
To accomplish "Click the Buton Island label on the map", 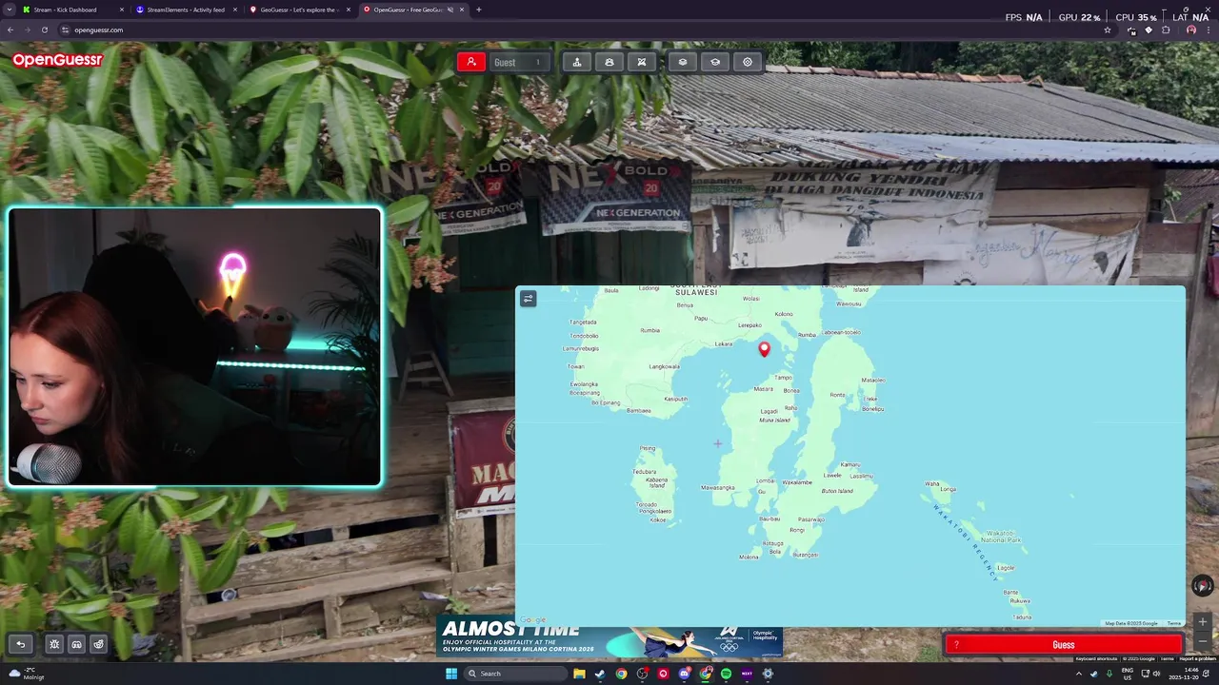I will coord(838,491).
